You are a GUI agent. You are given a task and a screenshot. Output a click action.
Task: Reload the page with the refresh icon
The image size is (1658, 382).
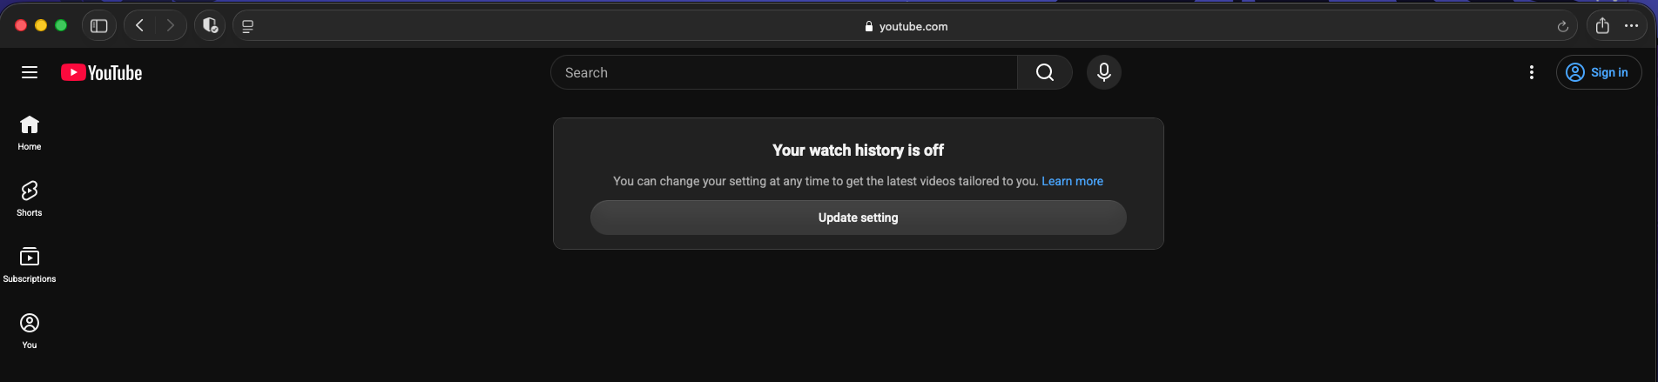[1562, 27]
